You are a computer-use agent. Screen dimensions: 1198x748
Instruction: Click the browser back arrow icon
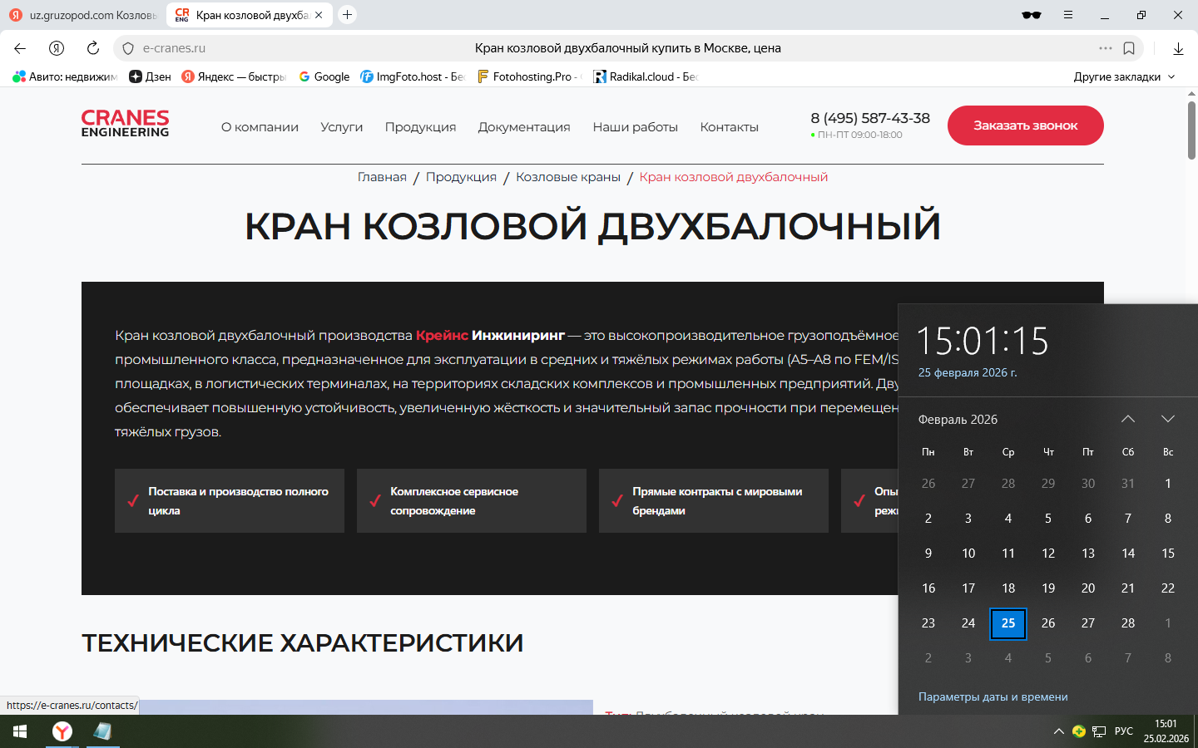[x=20, y=48]
